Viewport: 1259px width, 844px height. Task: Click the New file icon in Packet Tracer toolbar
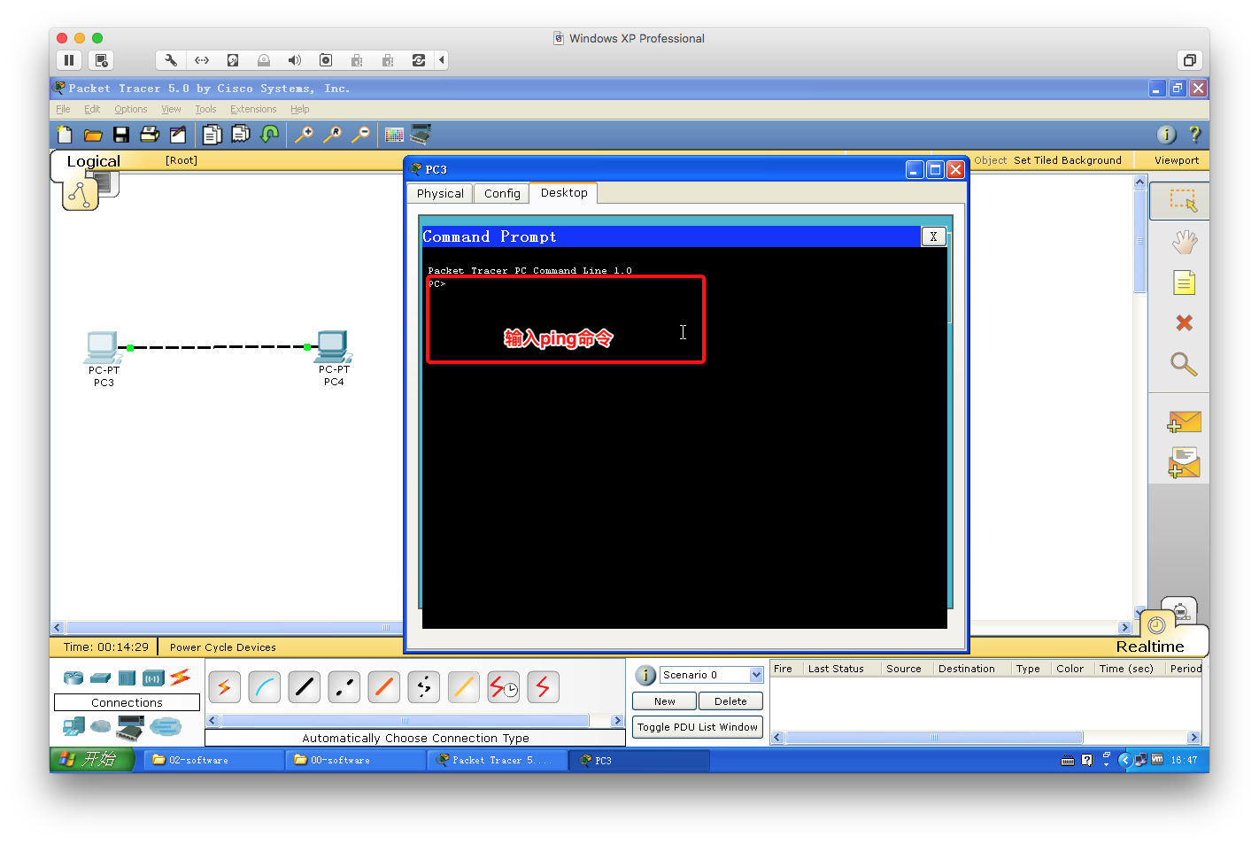[65, 135]
